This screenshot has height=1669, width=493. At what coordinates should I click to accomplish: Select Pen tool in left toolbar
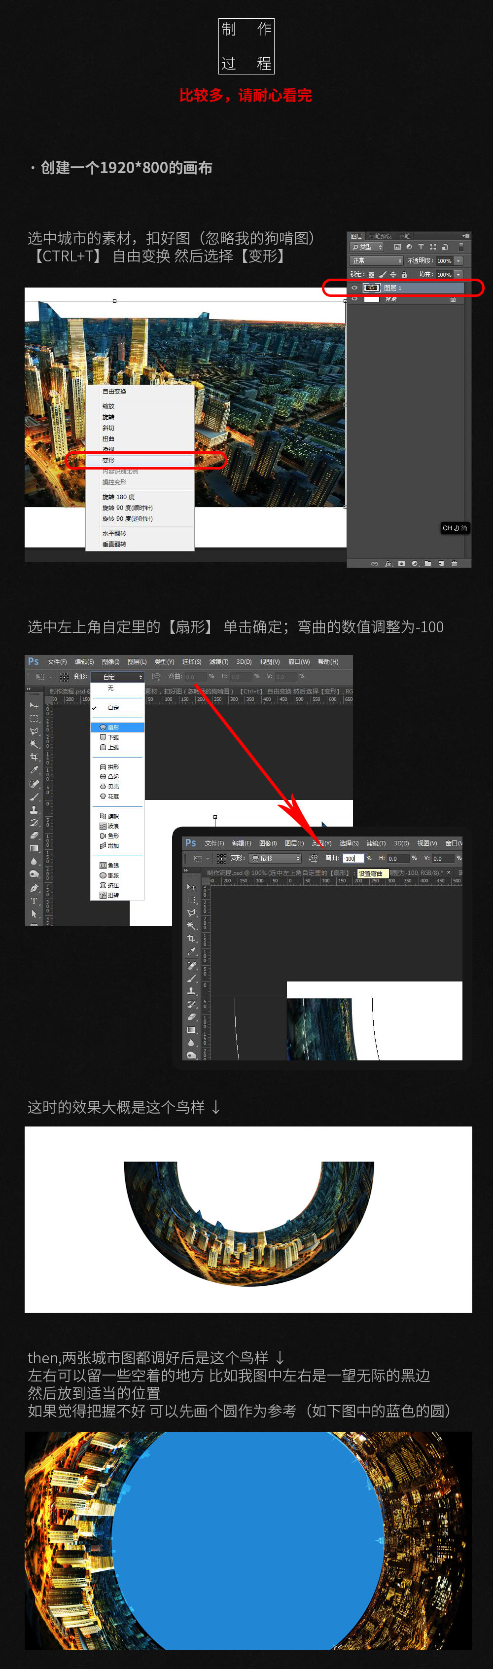pos(34,888)
